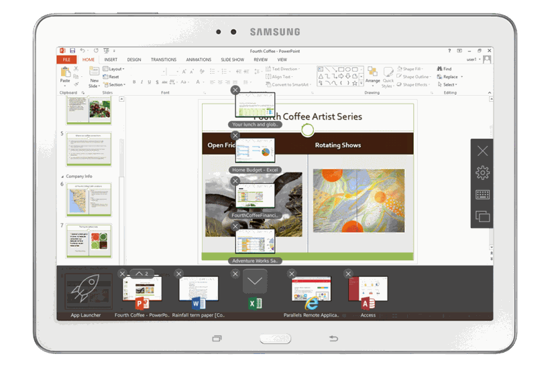Close the Rainfall term paper Word task

[x=179, y=274]
